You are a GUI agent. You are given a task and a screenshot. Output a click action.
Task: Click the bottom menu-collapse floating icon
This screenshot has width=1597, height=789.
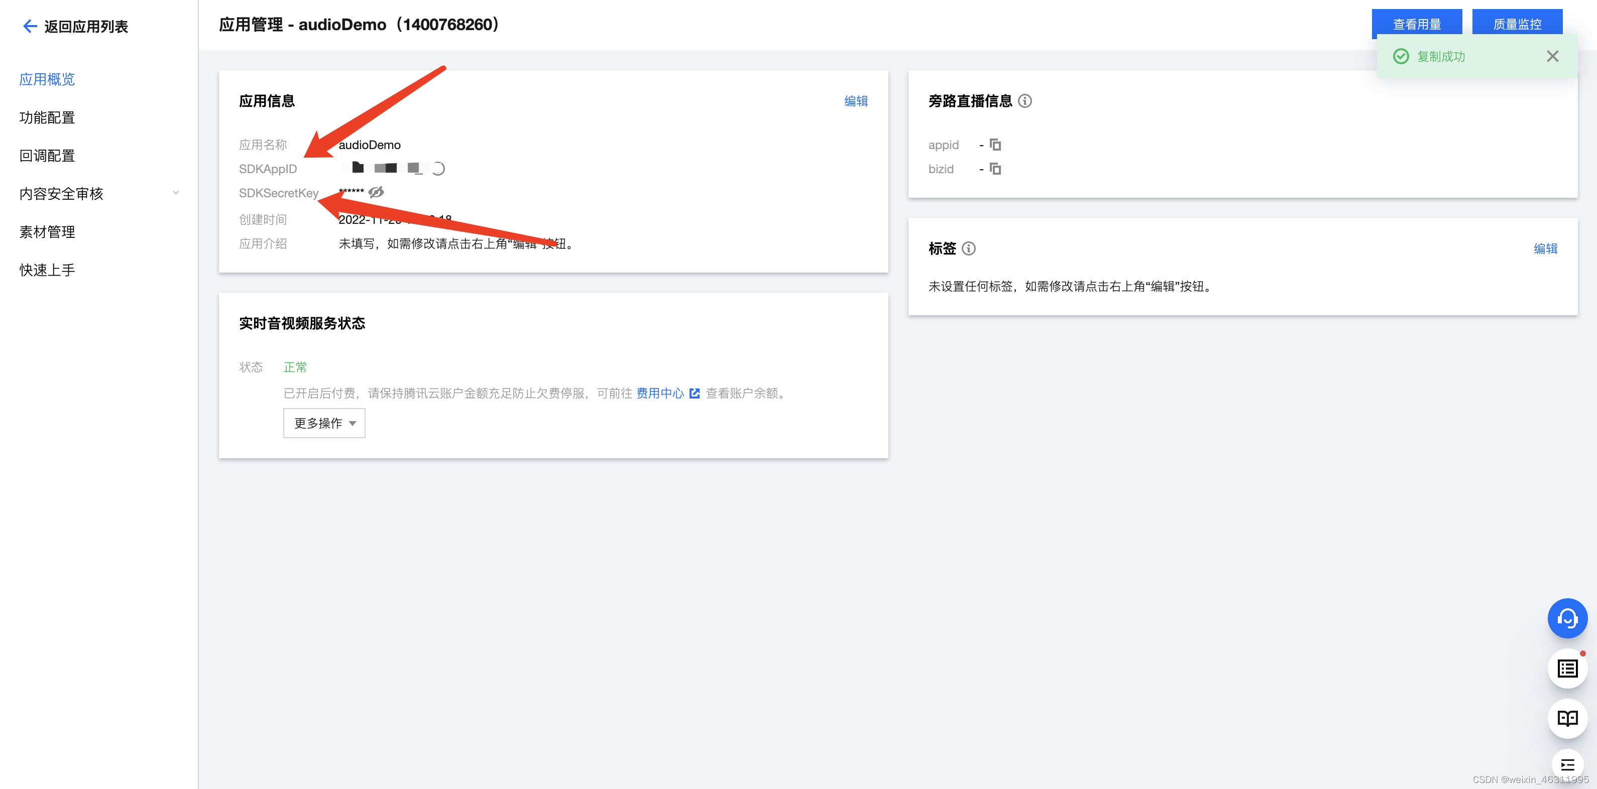(x=1567, y=764)
